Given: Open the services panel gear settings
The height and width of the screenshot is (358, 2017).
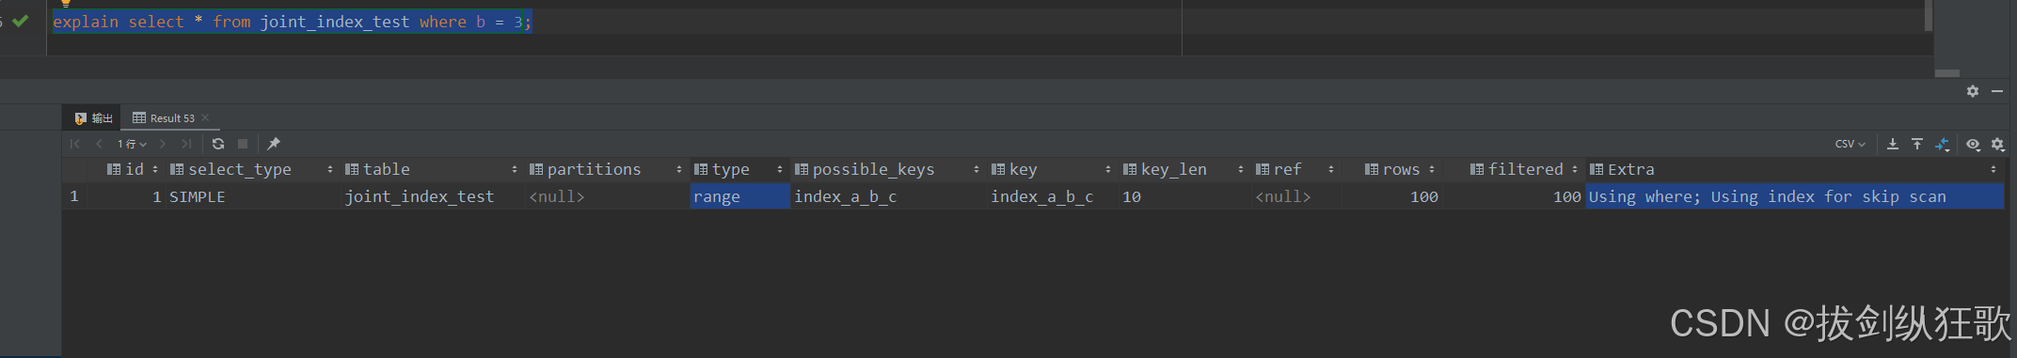Looking at the screenshot, I should pos(1973,91).
